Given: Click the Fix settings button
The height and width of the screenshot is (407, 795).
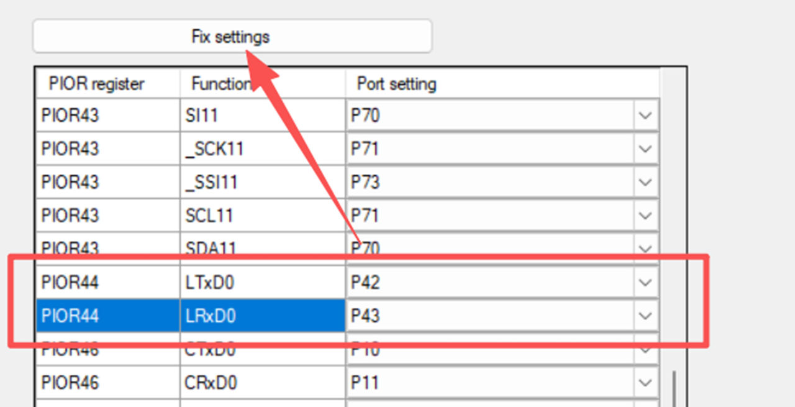Looking at the screenshot, I should 232,37.
